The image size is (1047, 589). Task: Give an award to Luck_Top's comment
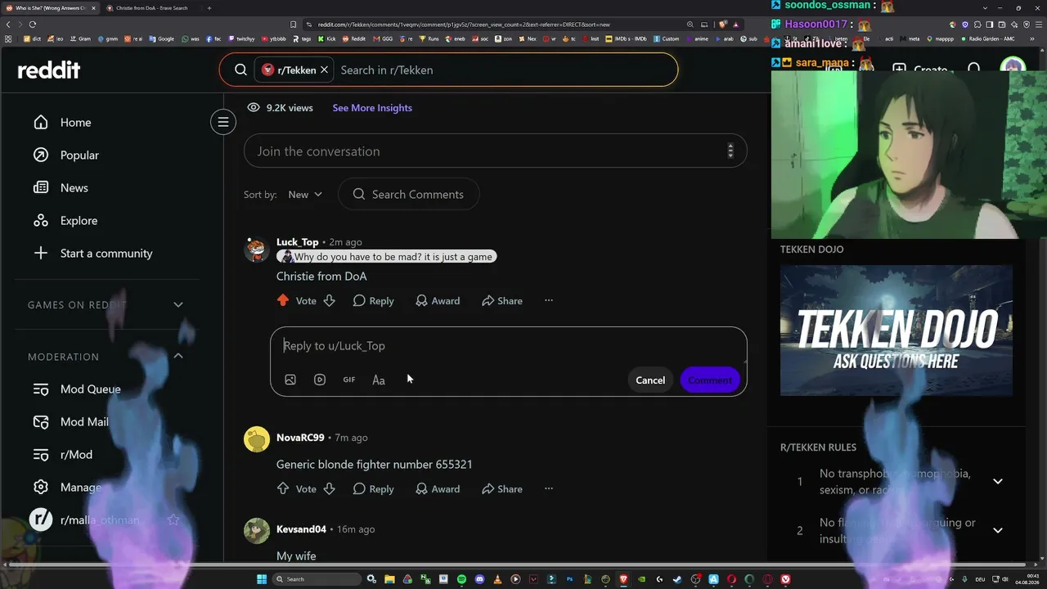tap(437, 301)
